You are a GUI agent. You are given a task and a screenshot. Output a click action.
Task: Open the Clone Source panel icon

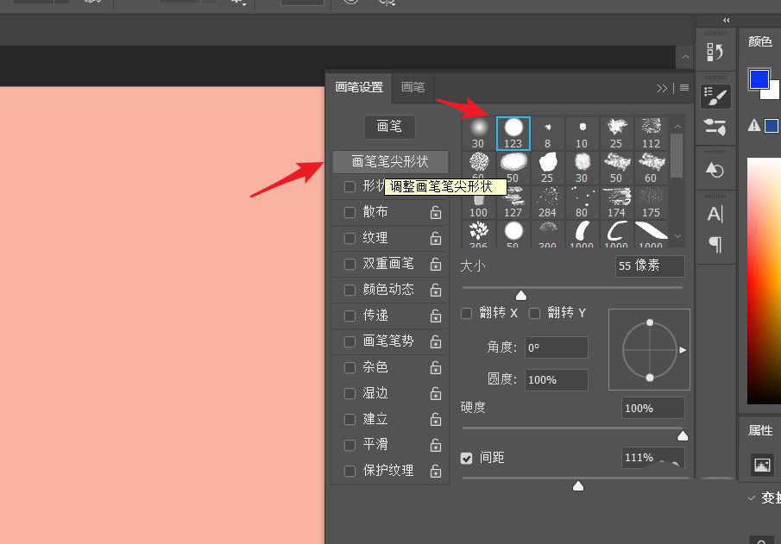[715, 170]
